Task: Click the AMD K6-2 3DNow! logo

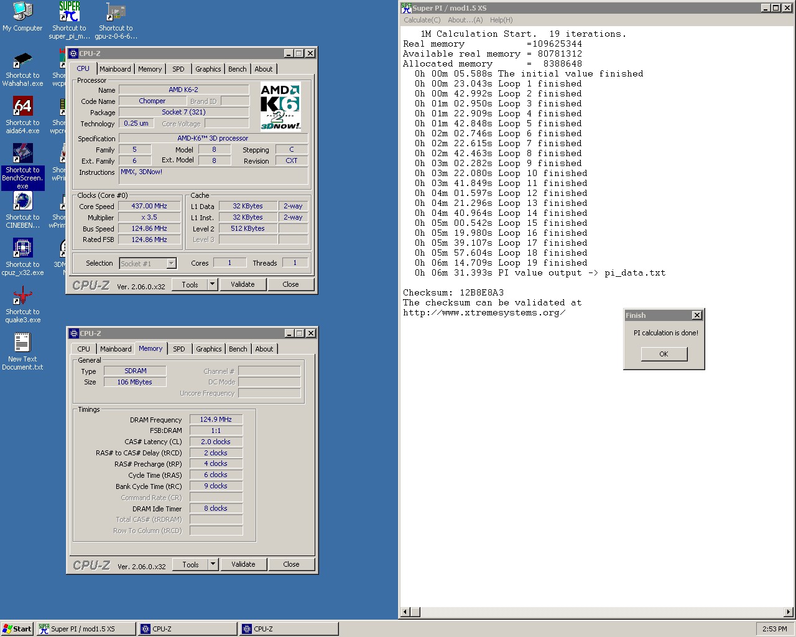Action: click(x=280, y=106)
